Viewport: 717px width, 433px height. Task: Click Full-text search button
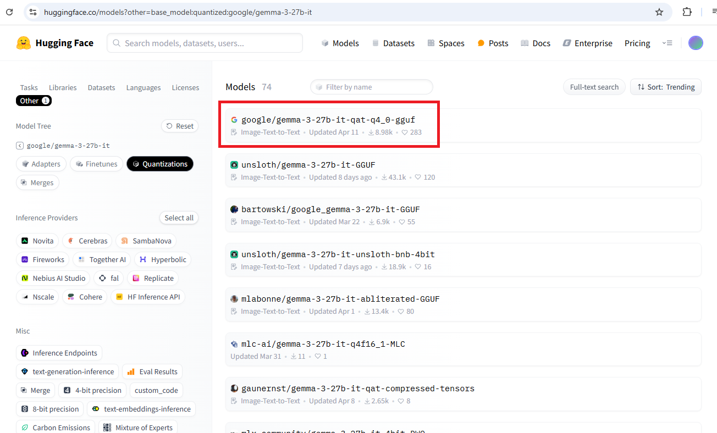pos(594,87)
